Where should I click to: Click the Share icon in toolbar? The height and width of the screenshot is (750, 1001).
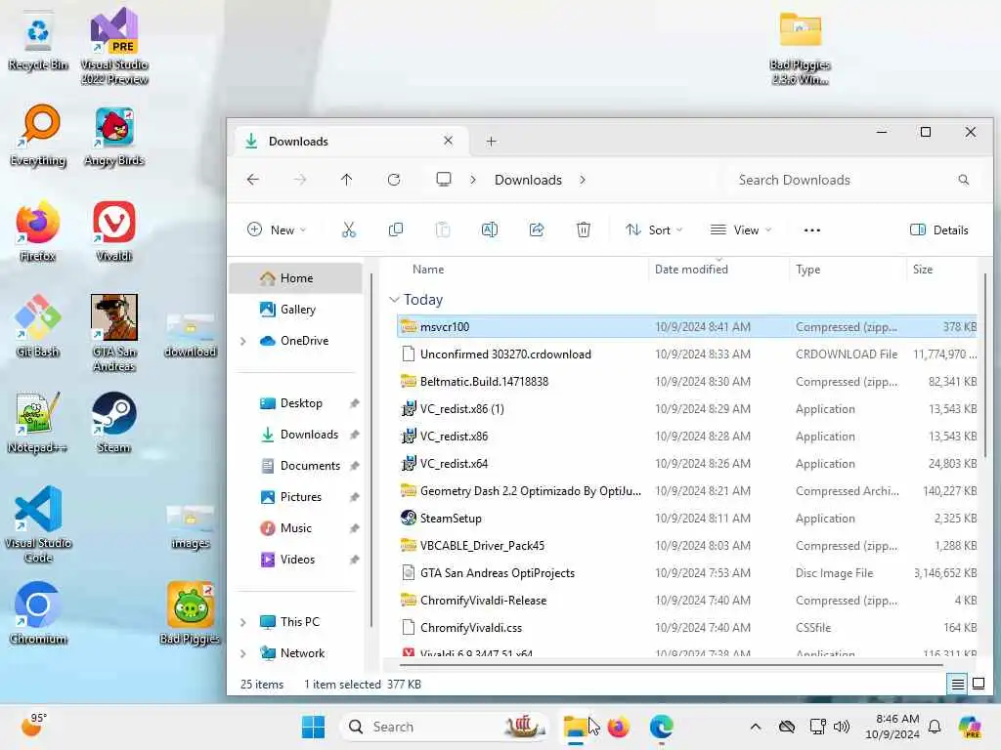pos(537,229)
